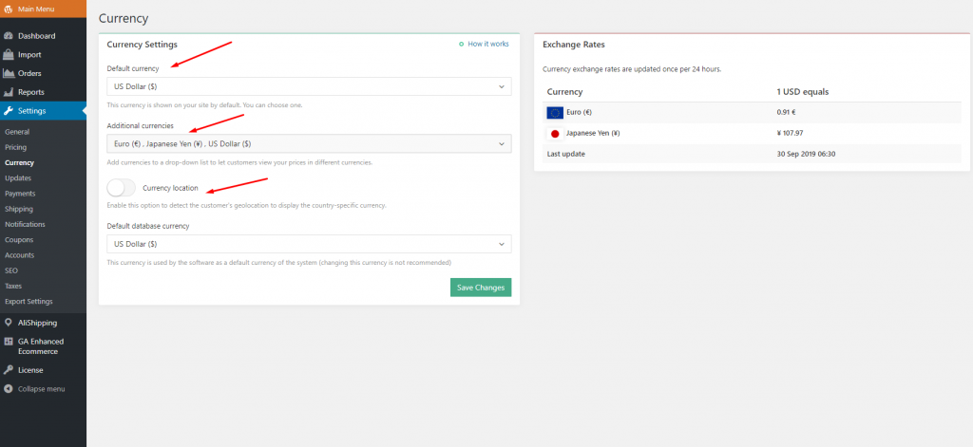Click the Settings wrench icon
Screen dimensions: 973x447
(9, 111)
